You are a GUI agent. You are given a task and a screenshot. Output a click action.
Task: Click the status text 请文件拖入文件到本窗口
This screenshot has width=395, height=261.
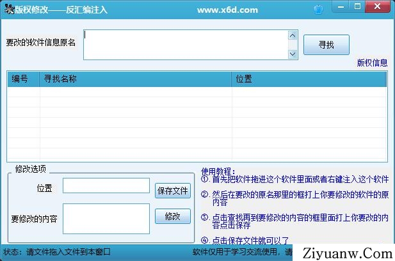[x=69, y=251]
